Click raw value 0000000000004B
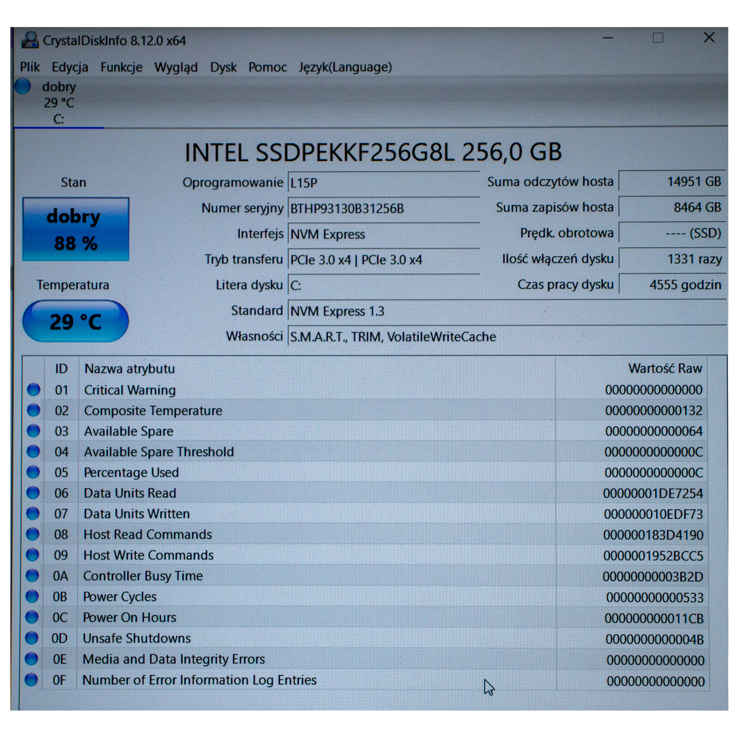739x739 pixels. [x=655, y=639]
